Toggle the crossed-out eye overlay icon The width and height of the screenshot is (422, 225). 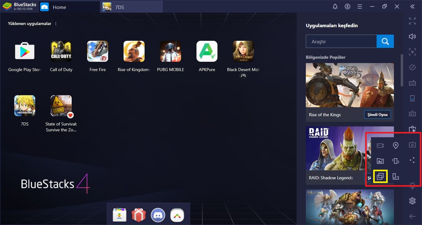[x=412, y=67]
